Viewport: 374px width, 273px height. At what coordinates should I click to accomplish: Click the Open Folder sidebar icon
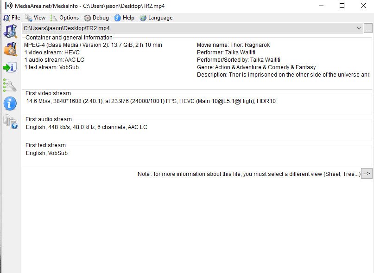10,49
